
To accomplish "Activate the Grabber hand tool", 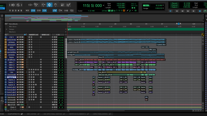I will [56, 5].
